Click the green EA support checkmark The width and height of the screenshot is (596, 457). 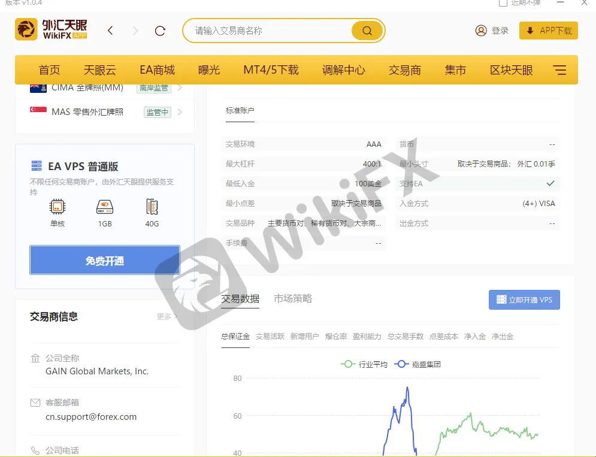coord(550,183)
